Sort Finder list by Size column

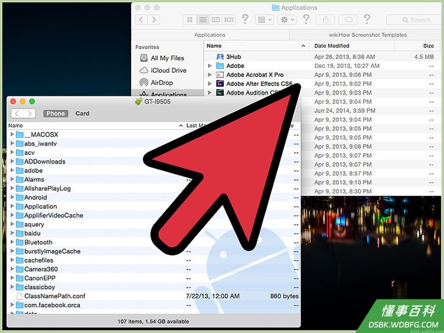tap(418, 46)
